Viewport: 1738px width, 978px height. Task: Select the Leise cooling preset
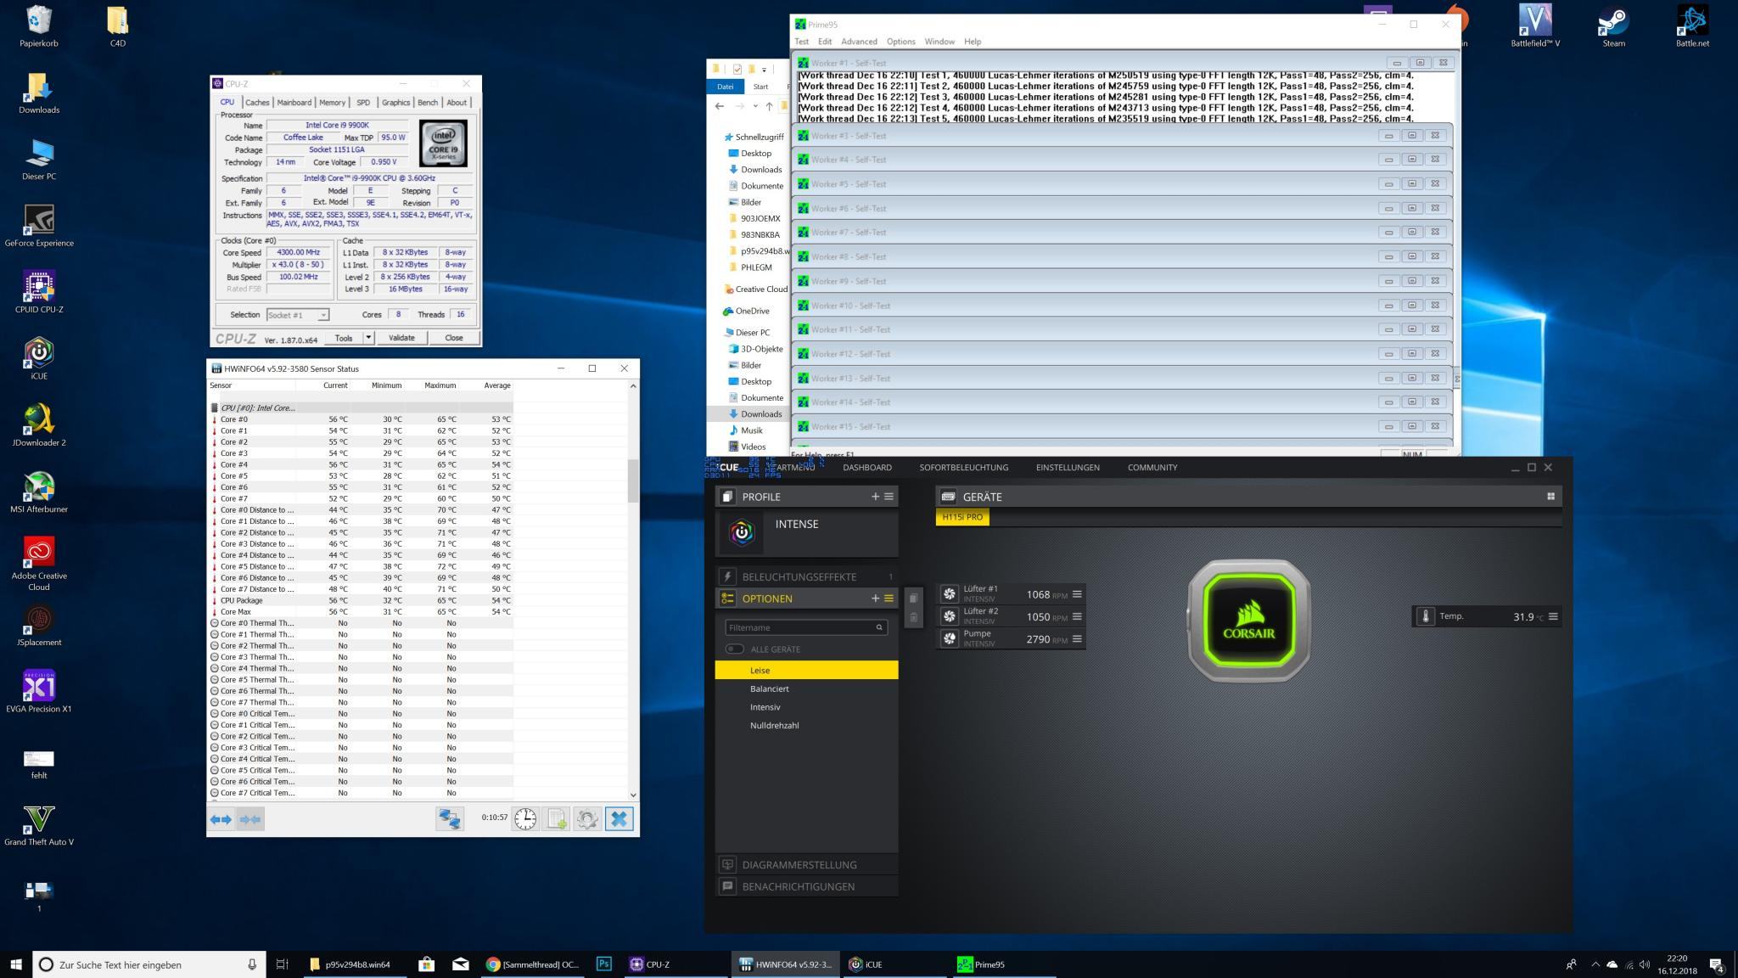[x=806, y=671]
